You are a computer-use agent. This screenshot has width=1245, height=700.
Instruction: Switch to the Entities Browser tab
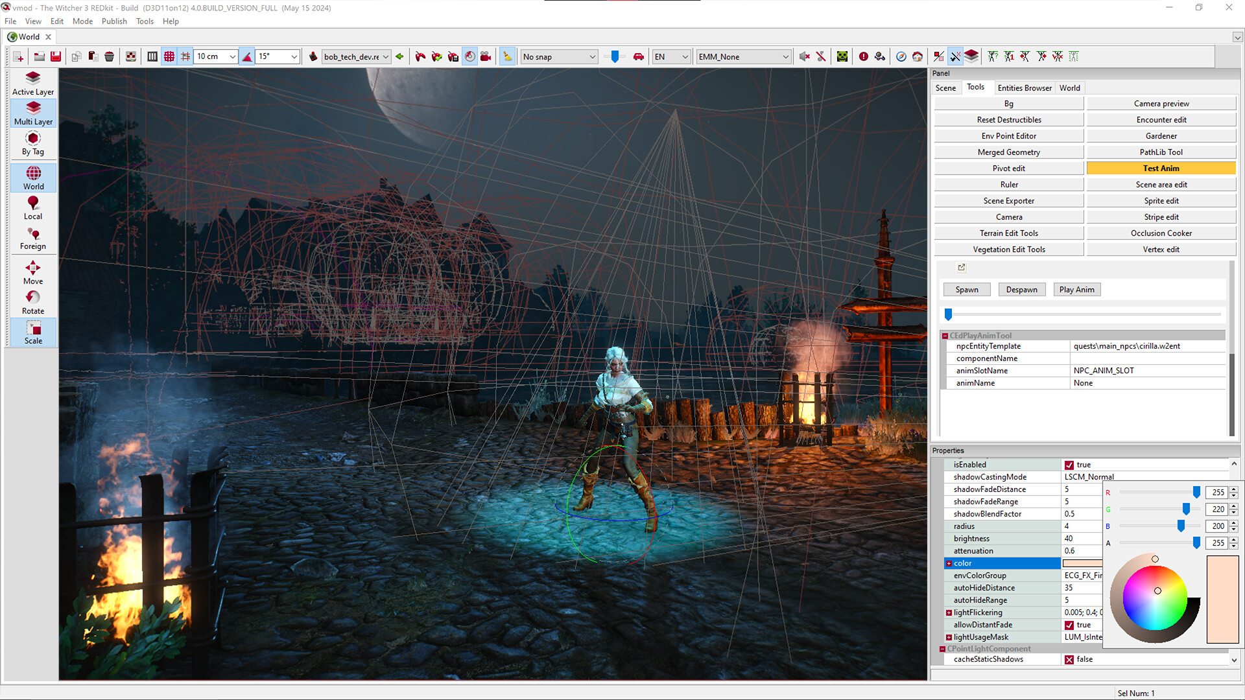1025,87
